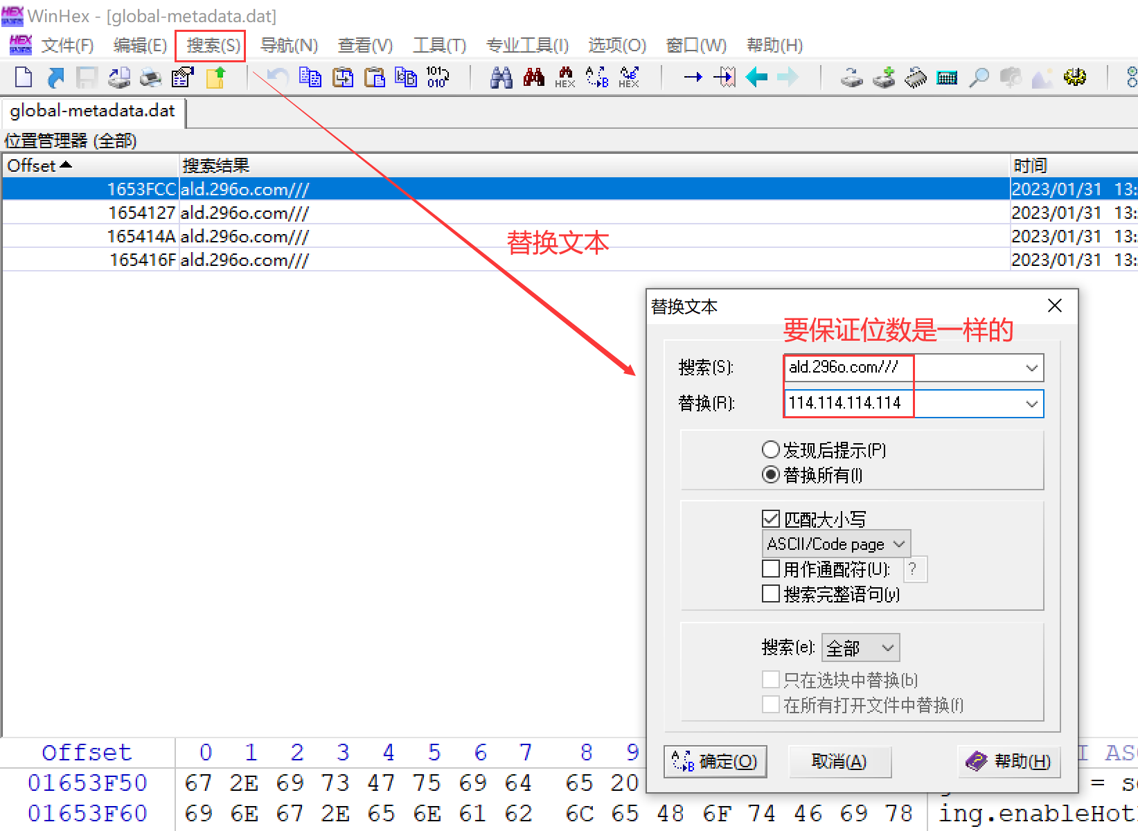Expand the 替换 field history dropdown arrow
This screenshot has height=831, width=1138.
pos(1031,404)
